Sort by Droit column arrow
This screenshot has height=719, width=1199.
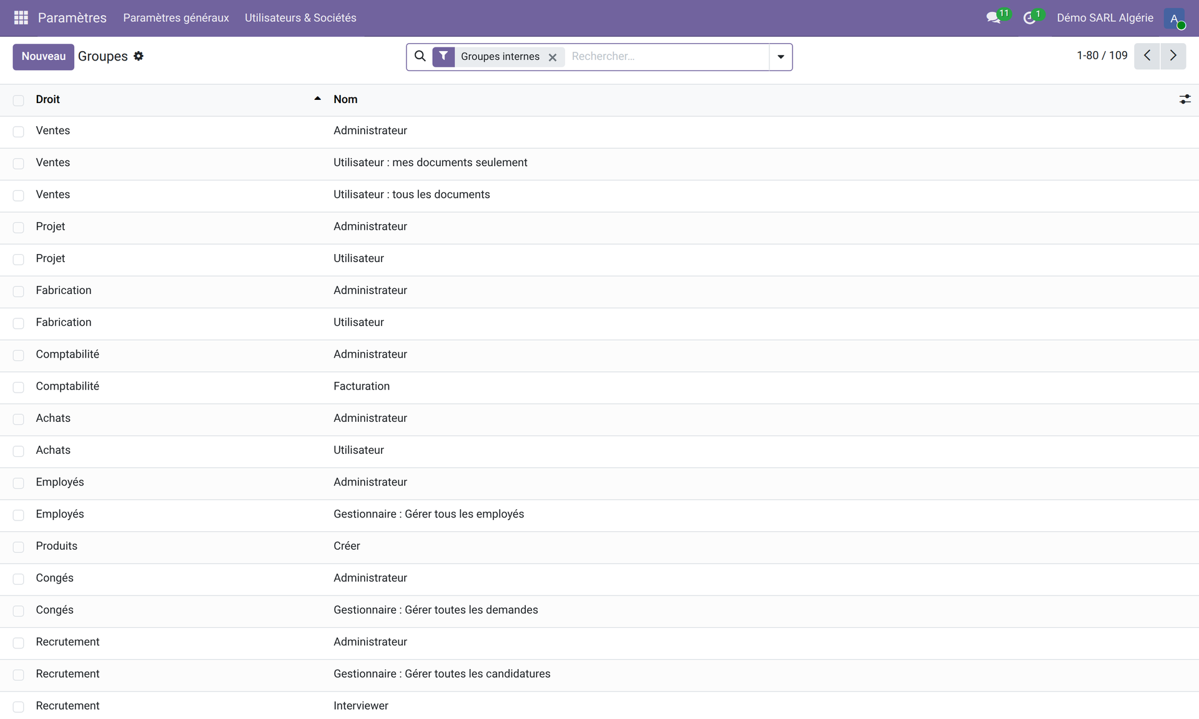click(317, 99)
